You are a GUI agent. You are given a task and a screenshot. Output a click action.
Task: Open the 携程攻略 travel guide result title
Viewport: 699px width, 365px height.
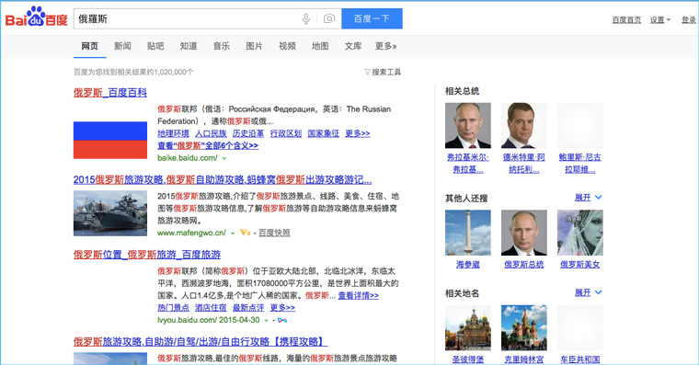click(x=201, y=342)
